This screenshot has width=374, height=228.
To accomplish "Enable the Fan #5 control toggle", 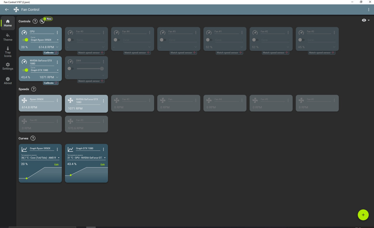I will pos(163,40).
